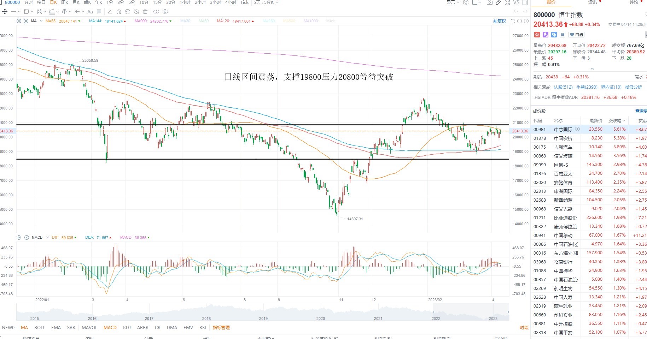Viewport: 647px width, 339px height.
Task: Select the 30分 timeframe
Action: point(171,2)
